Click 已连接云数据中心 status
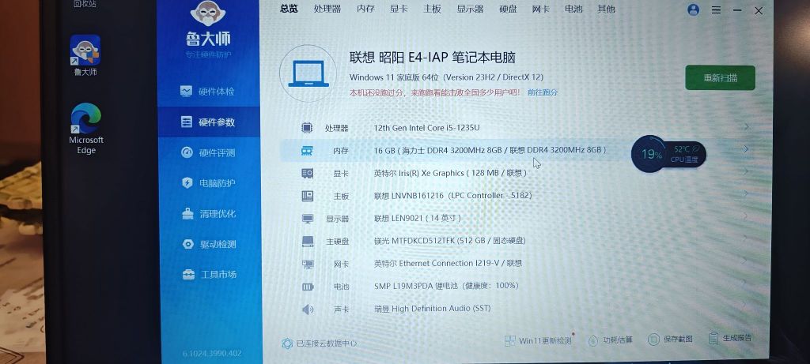The height and width of the screenshot is (364, 810). point(320,343)
